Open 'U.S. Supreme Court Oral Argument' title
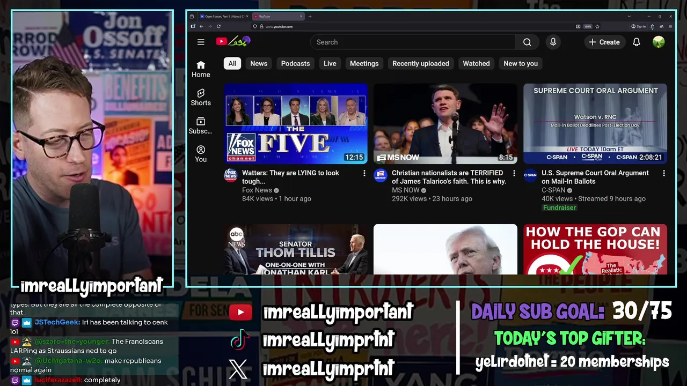687x386 pixels. pos(595,177)
